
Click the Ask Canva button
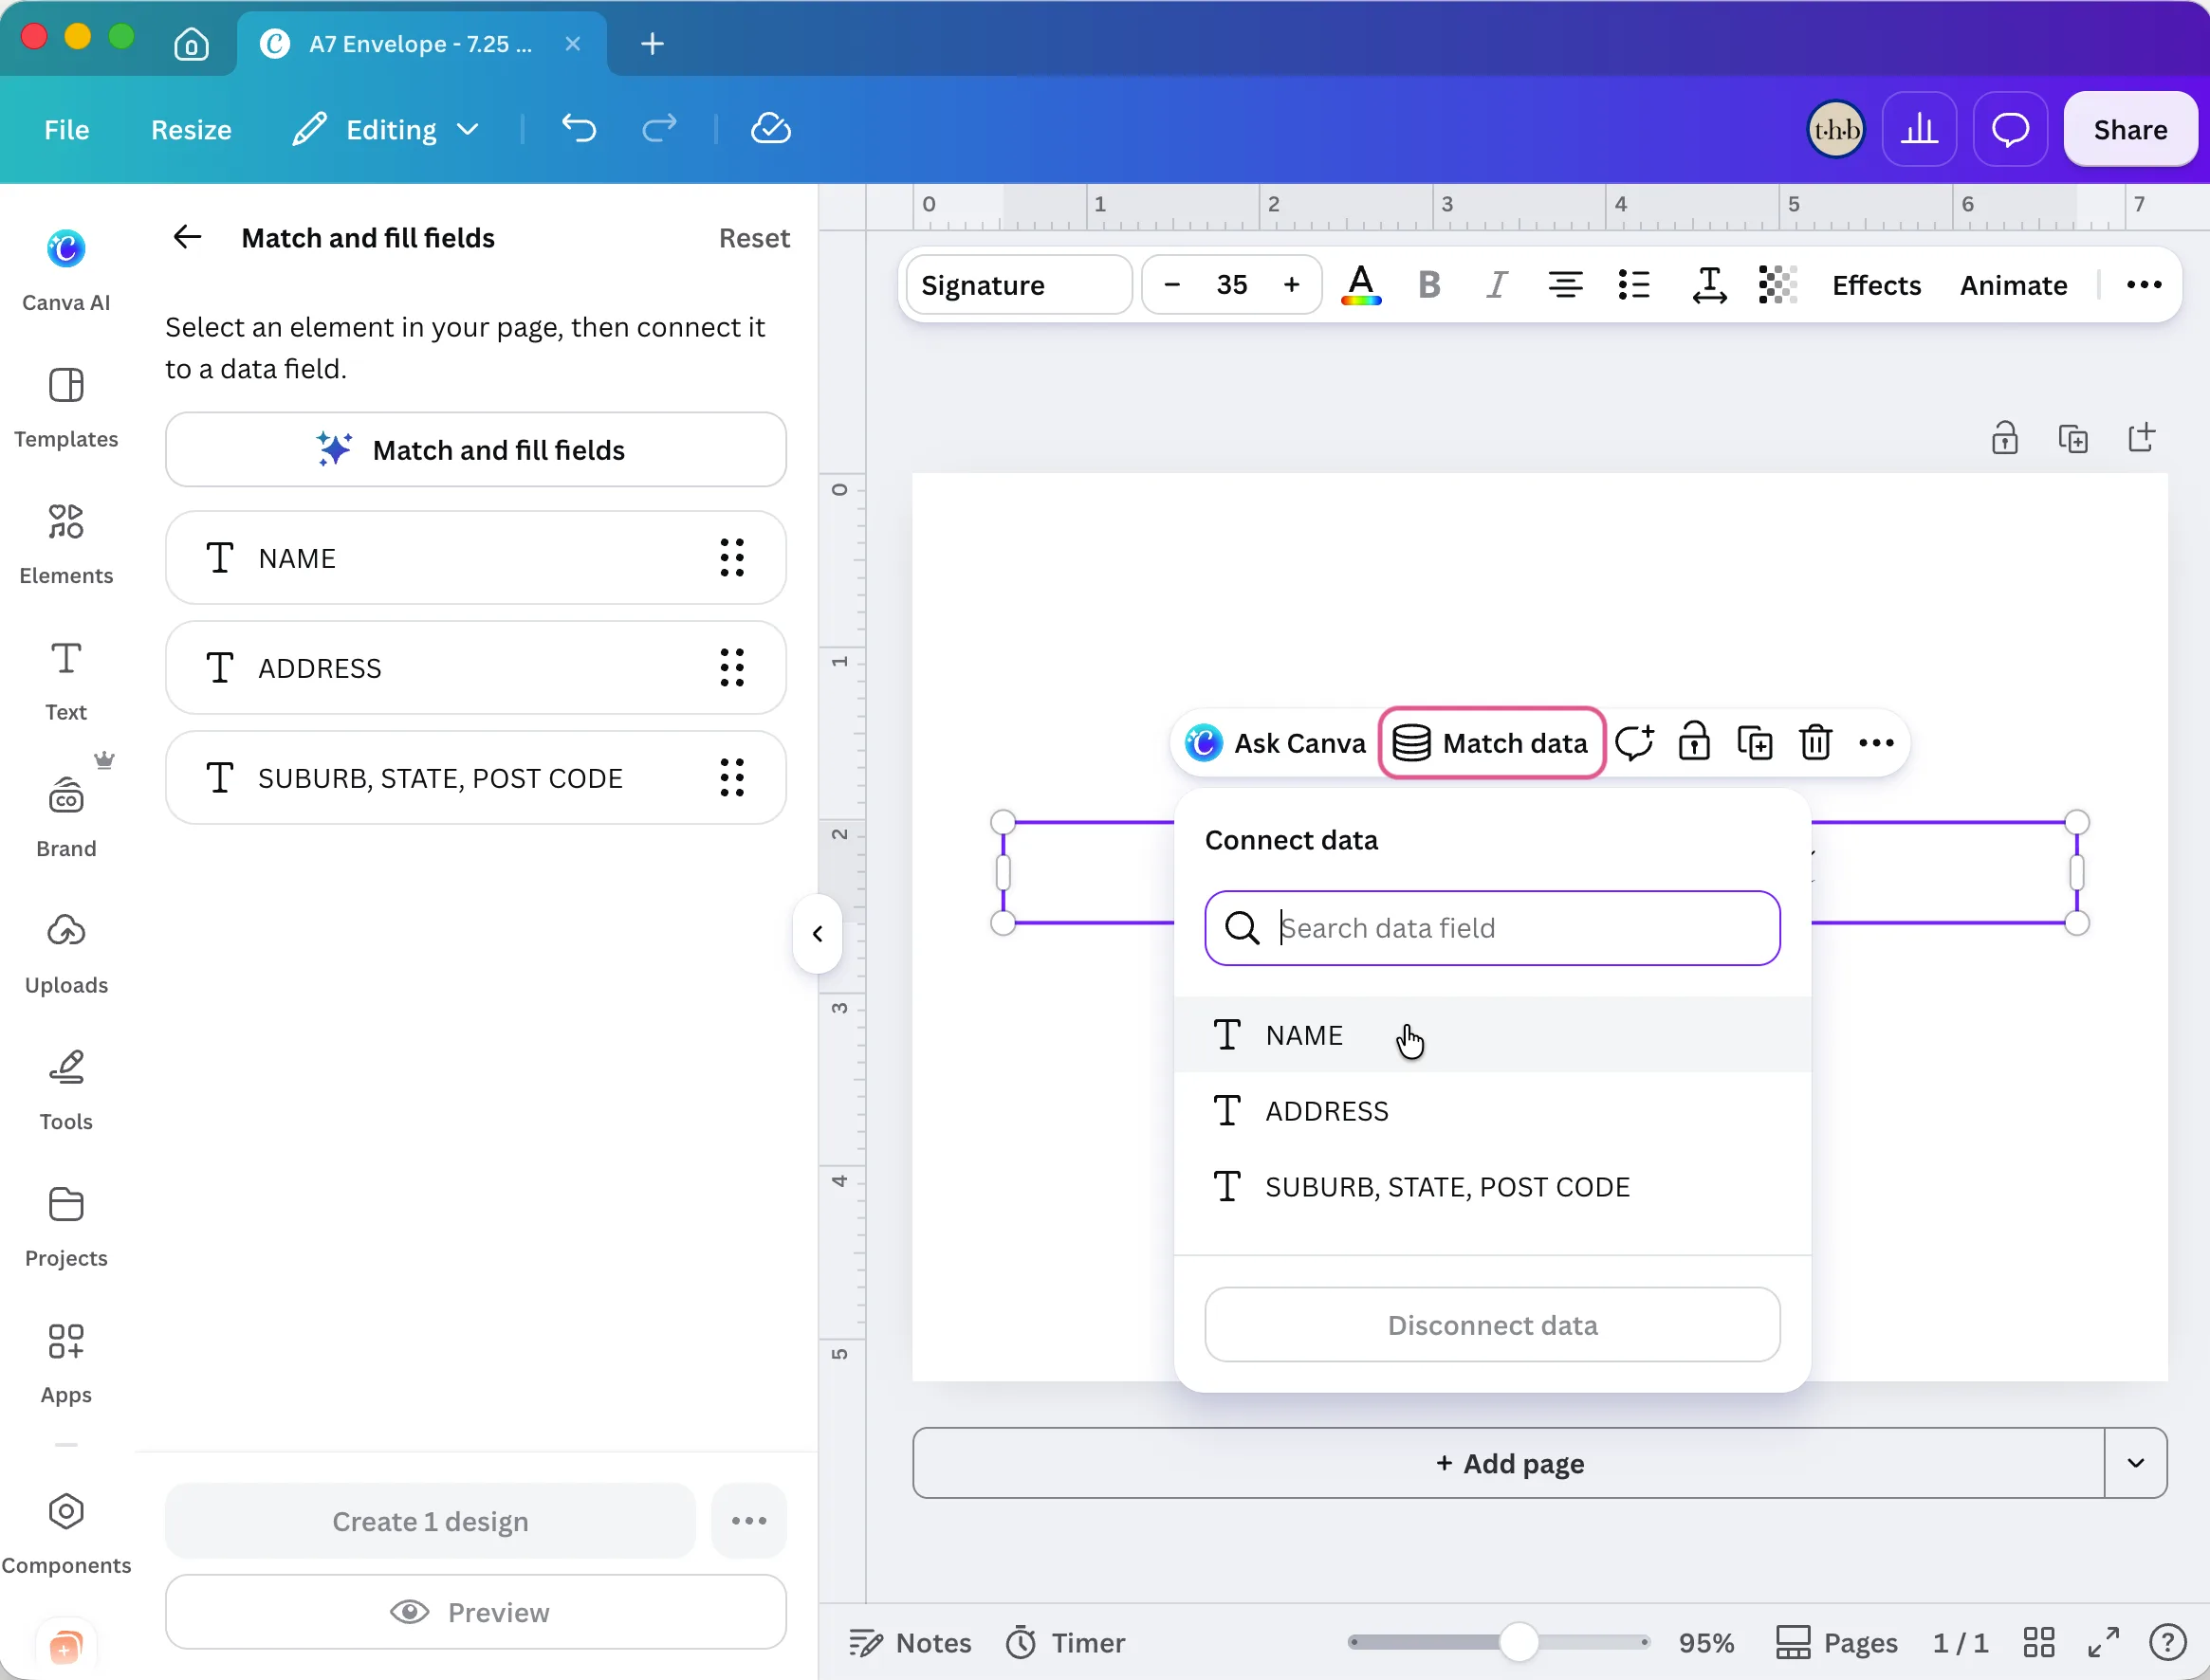[1275, 743]
